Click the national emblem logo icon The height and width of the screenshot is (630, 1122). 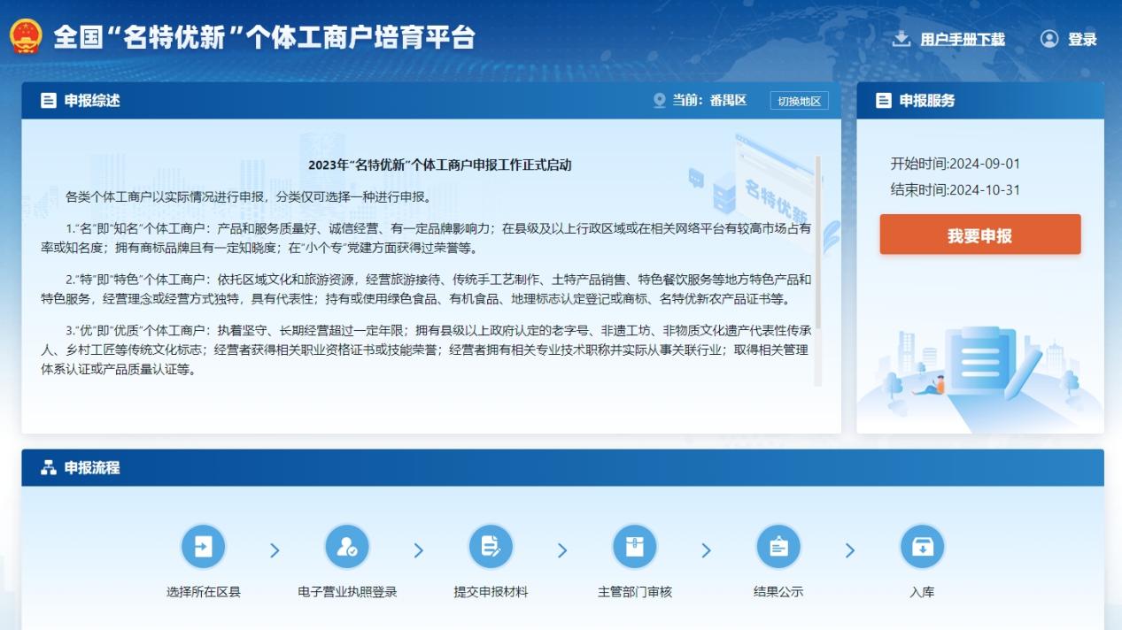(26, 37)
